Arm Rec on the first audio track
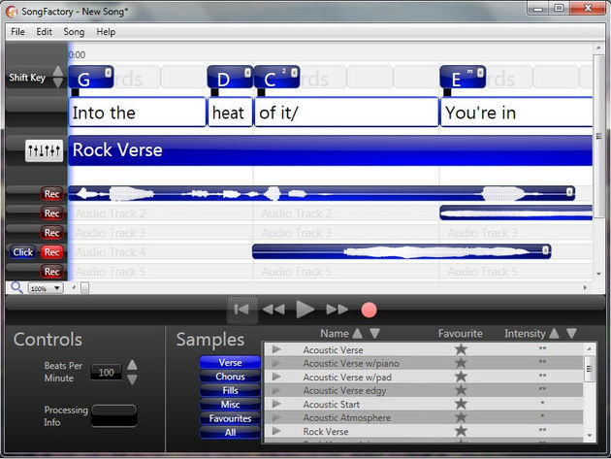Image resolution: width=611 pixels, height=459 pixels. 51,194
